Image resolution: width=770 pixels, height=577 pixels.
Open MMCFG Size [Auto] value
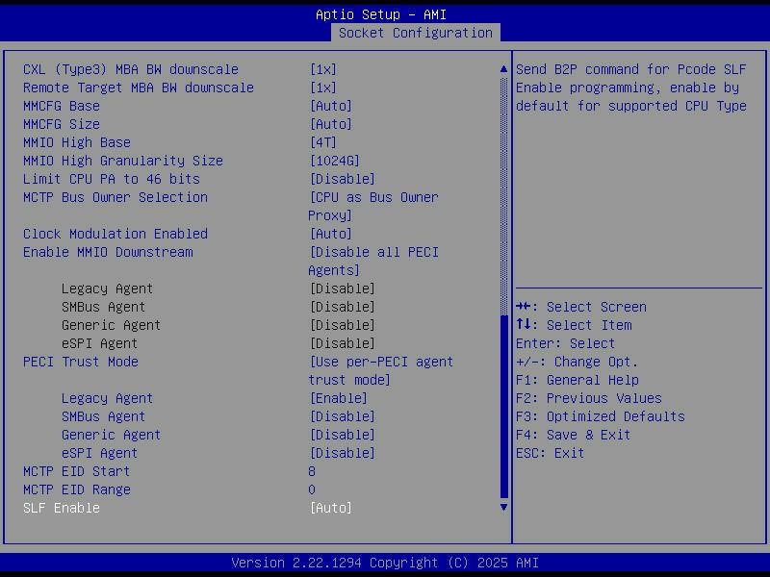[x=331, y=124]
